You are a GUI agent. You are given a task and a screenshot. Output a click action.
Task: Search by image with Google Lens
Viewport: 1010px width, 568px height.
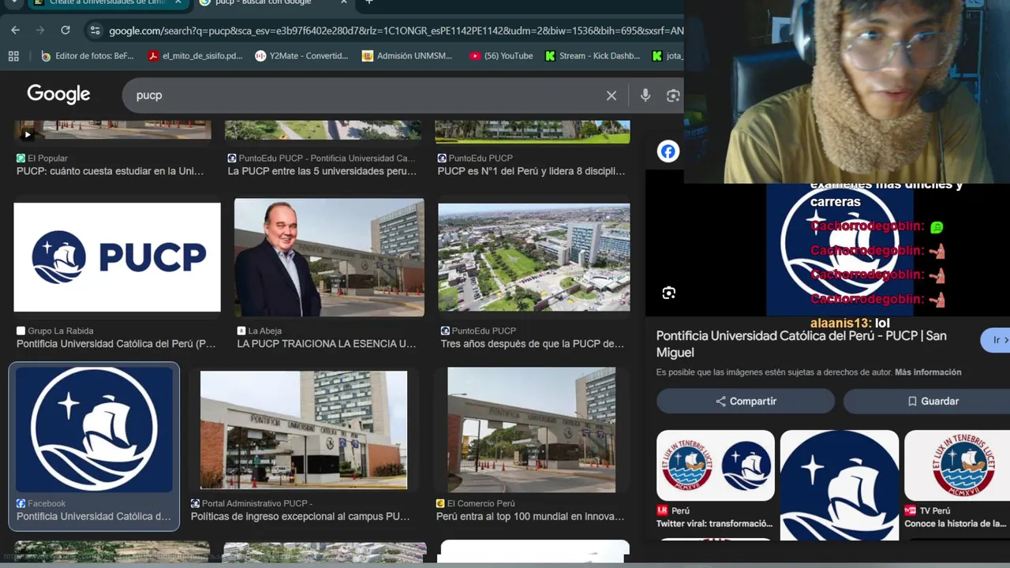[673, 95]
